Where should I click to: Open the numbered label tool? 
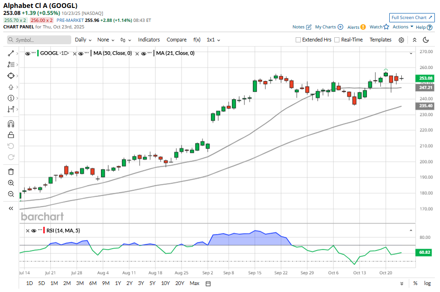11,98
